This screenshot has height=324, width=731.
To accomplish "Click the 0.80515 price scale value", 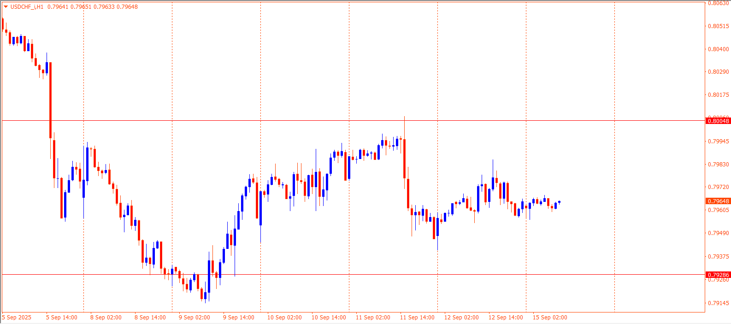I will click(718, 26).
